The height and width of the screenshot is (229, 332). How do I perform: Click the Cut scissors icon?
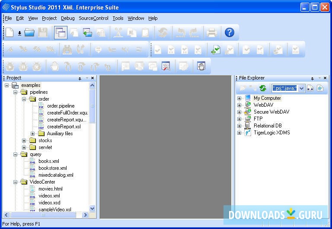click(118, 32)
